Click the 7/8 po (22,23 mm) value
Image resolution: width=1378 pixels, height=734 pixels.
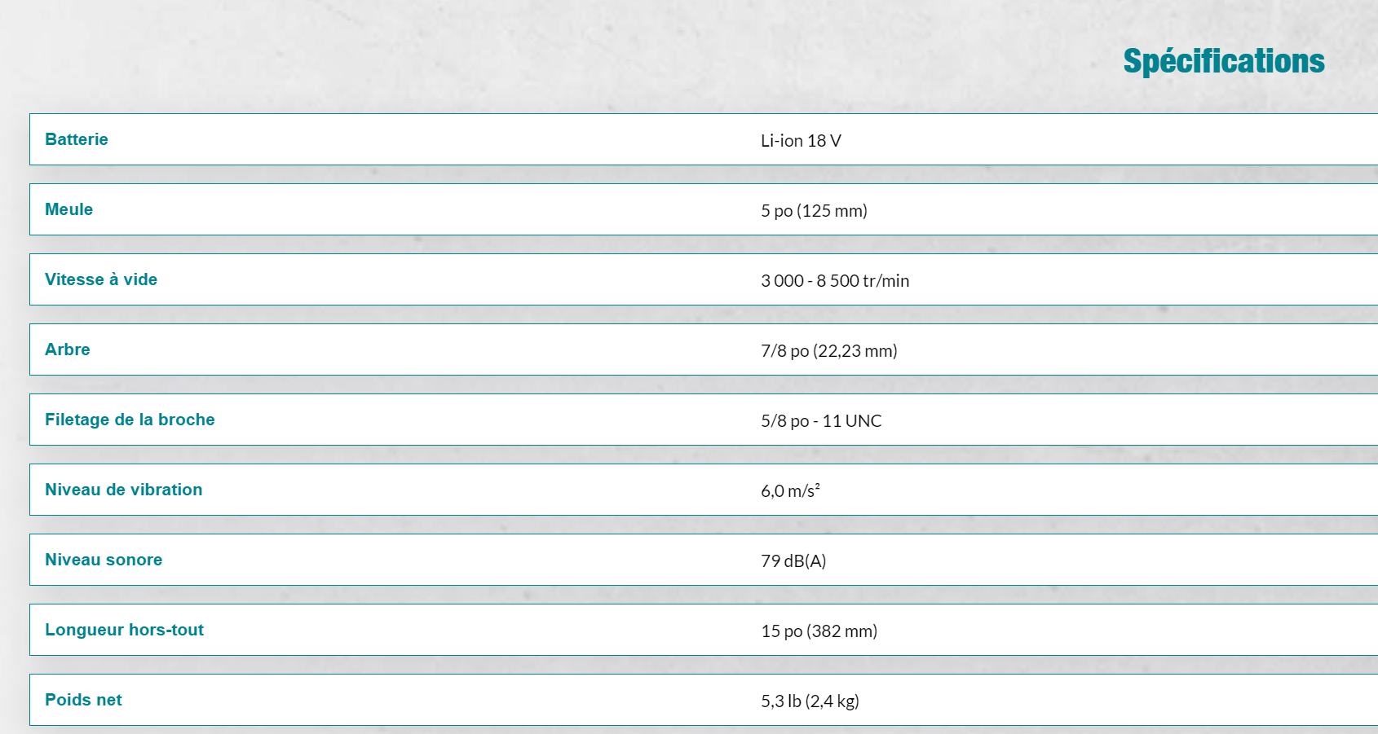(829, 351)
